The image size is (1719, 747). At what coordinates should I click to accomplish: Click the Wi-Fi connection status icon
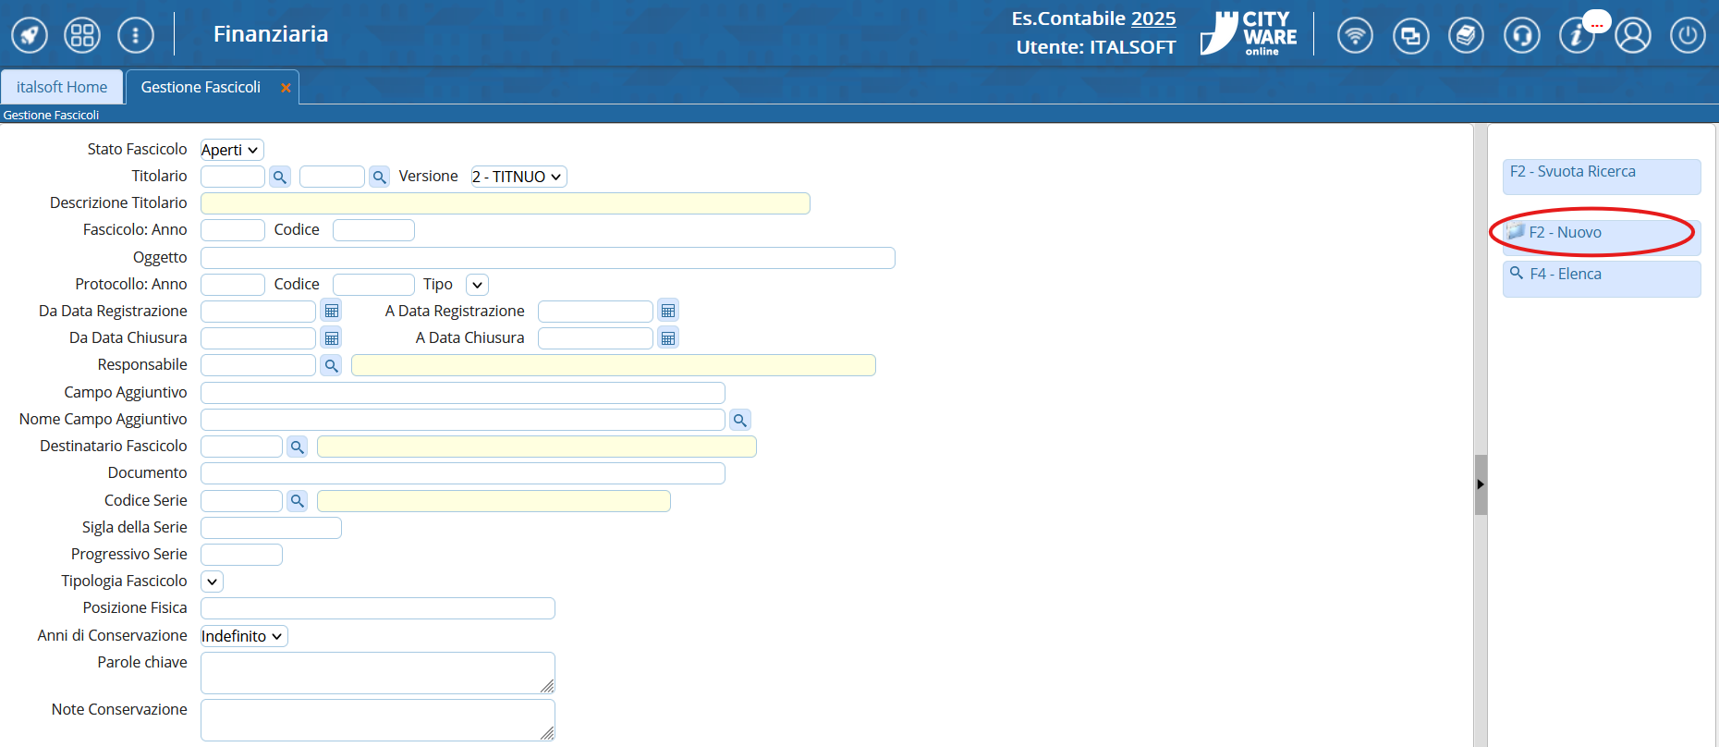tap(1355, 36)
